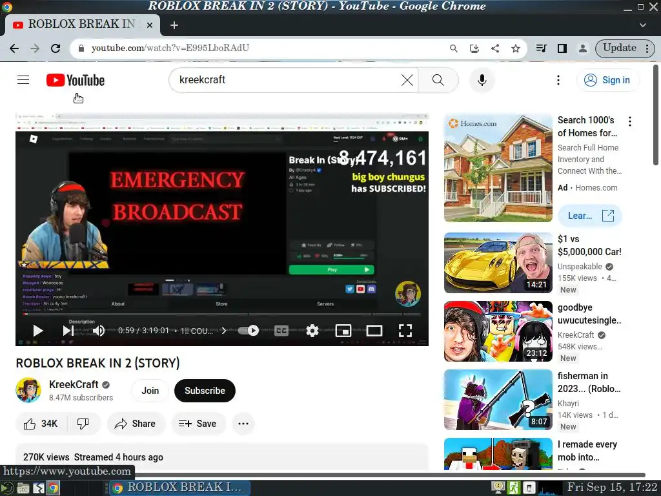661x496 pixels.
Task: Open Chrome zoom/search magnifier in address bar
Action: point(454,48)
